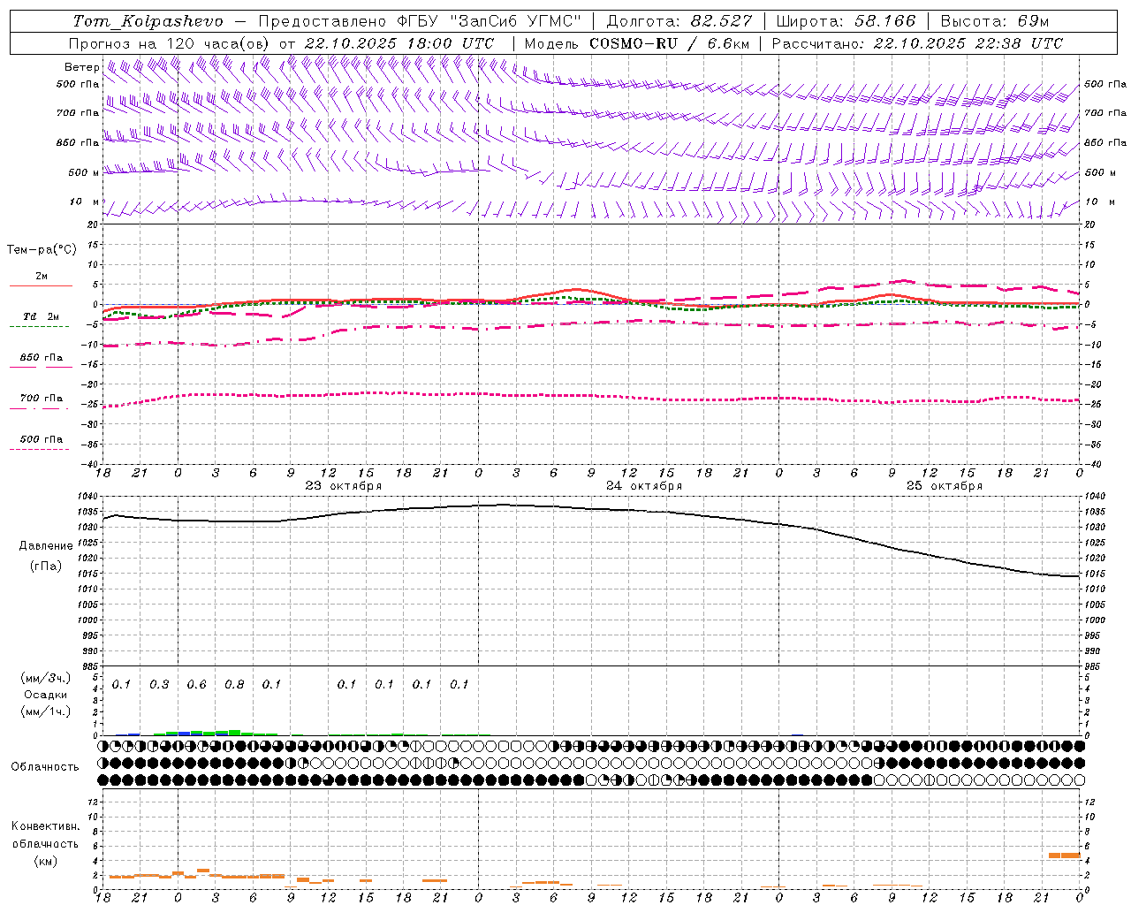Click the 'Осадки' precipitation label

coord(45,695)
